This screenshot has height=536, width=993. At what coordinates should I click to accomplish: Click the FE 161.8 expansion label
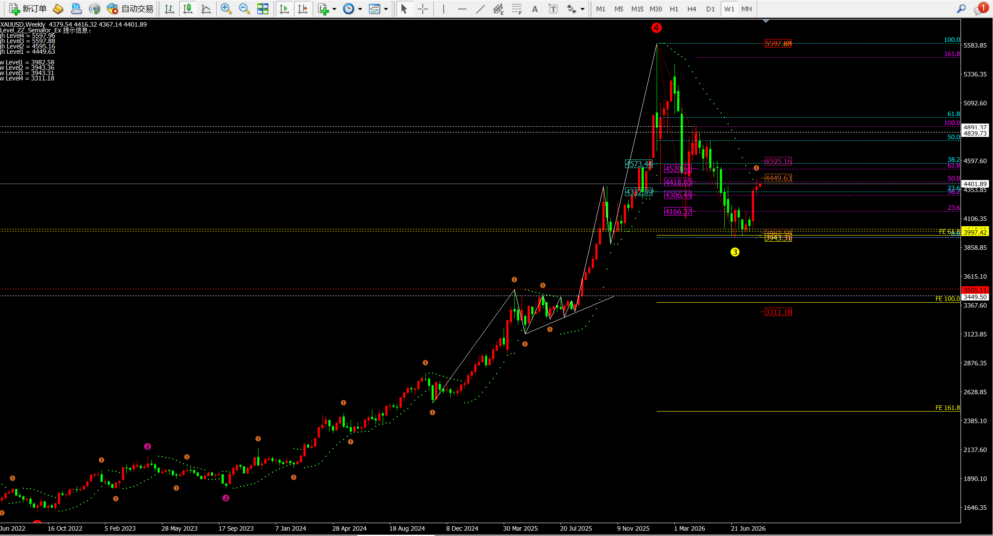[948, 408]
